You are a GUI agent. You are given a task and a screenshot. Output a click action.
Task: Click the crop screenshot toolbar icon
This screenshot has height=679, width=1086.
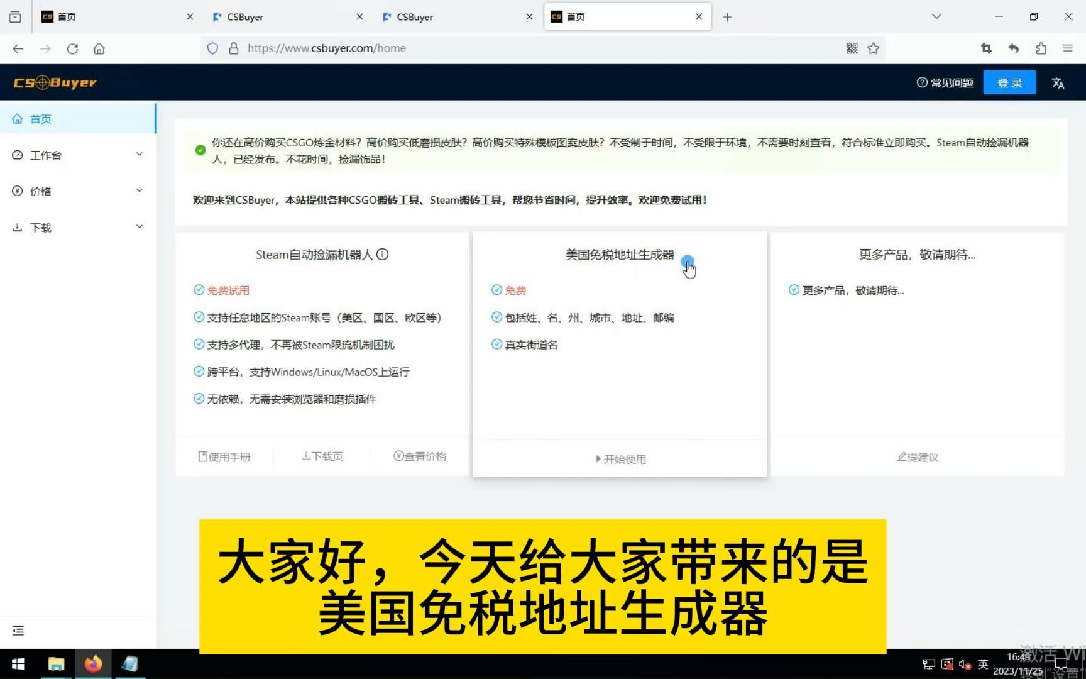point(986,48)
